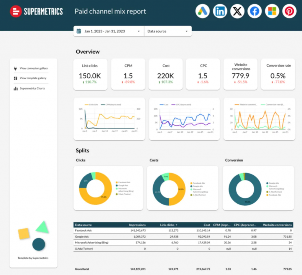Screen dimensions: 302x275
Task: Open the Jan 1, 2023 - Jan 31, 2023 date range dropdown
Action: click(109, 31)
